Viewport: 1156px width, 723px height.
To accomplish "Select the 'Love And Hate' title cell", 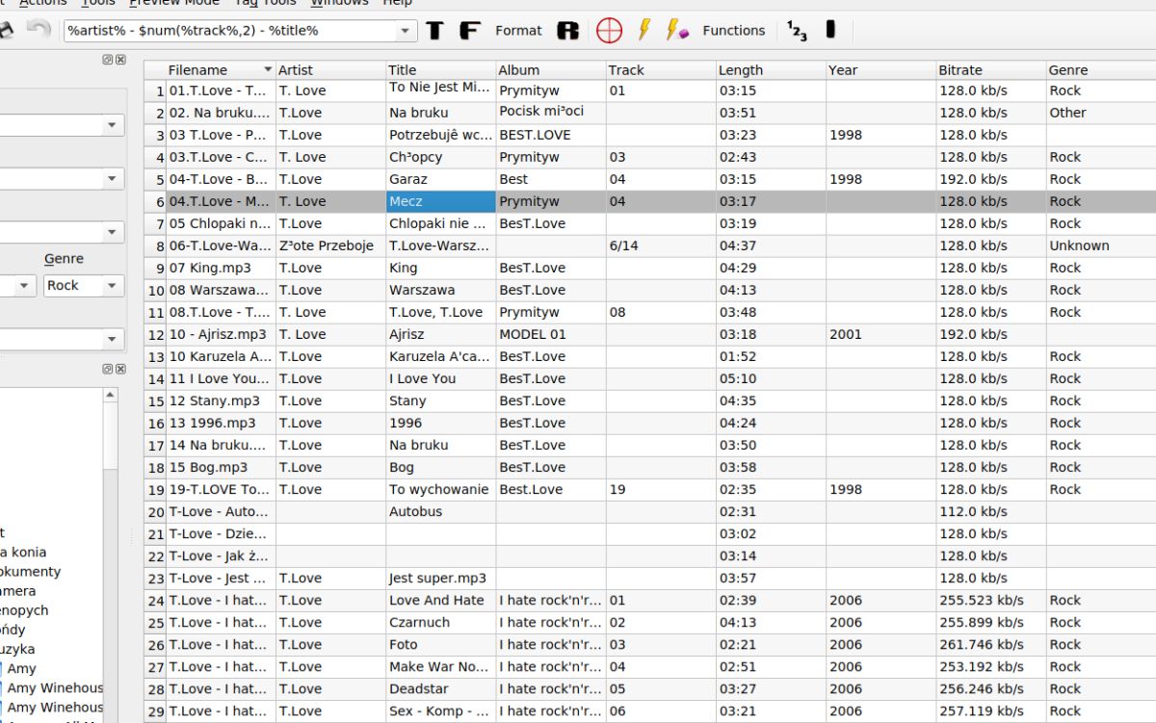I will point(440,600).
